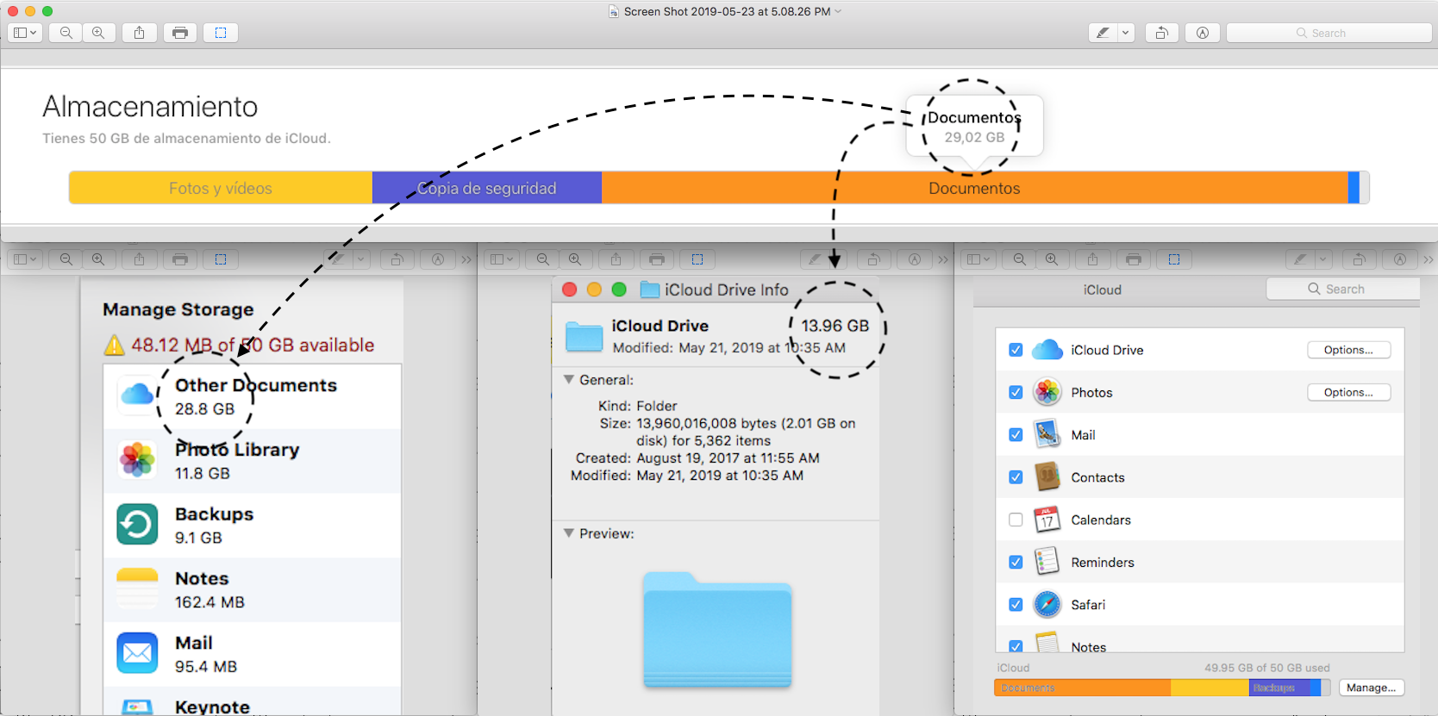This screenshot has width=1438, height=716.
Task: Open Share in the Manage Storage window toolbar
Action: (x=139, y=259)
